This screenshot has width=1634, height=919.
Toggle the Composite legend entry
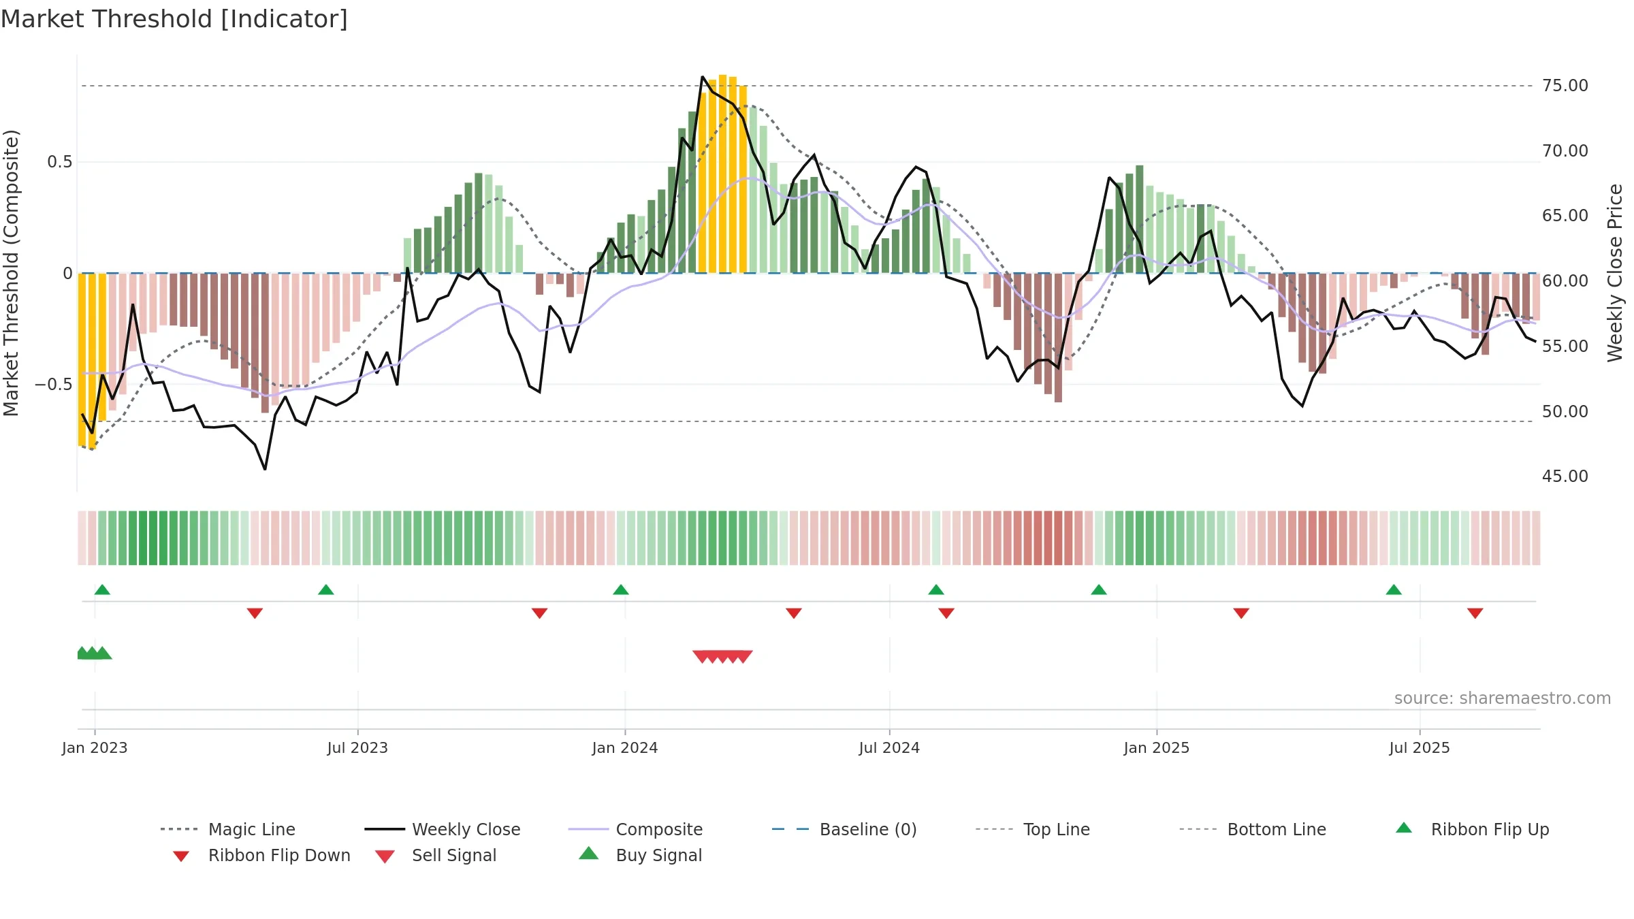point(635,829)
